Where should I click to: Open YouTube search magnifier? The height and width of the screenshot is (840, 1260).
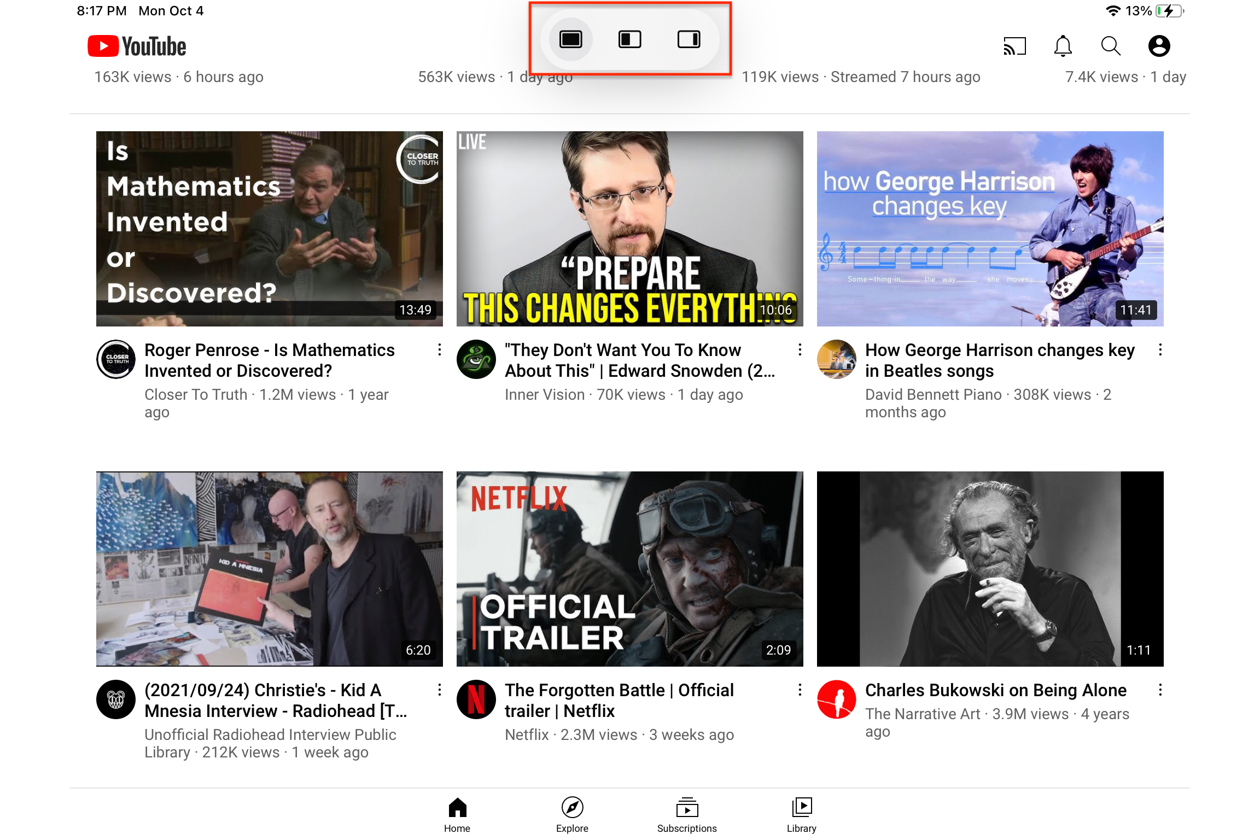(1111, 46)
